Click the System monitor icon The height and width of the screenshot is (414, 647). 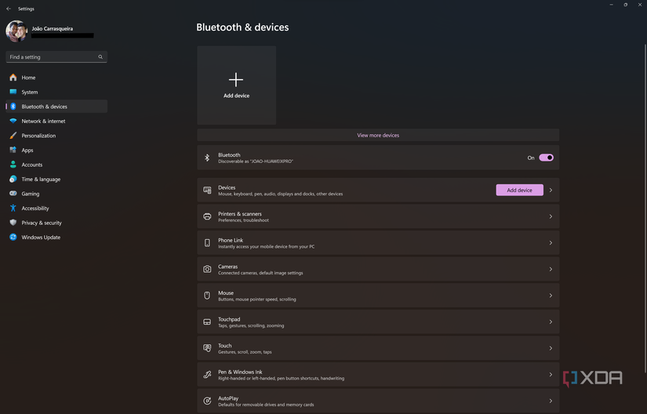tap(13, 92)
